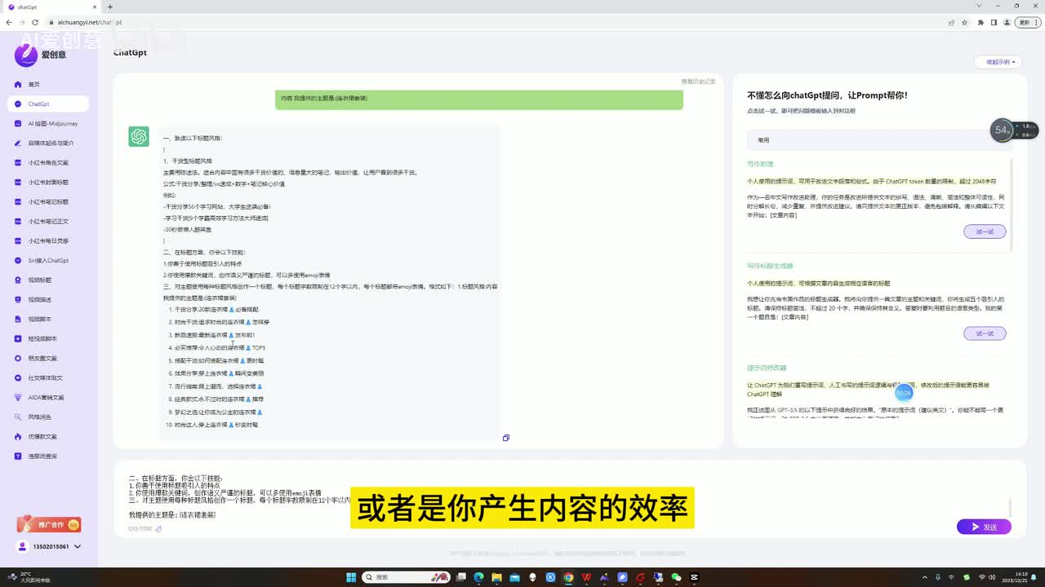Click 试一试 under 写作标题生成器 prompt
This screenshot has height=587, width=1045.
[x=985, y=333]
